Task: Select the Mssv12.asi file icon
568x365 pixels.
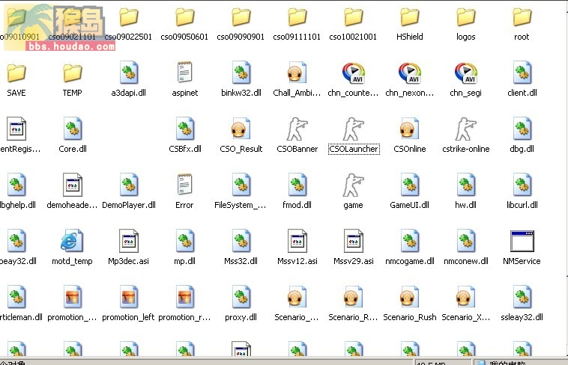Action: click(297, 242)
